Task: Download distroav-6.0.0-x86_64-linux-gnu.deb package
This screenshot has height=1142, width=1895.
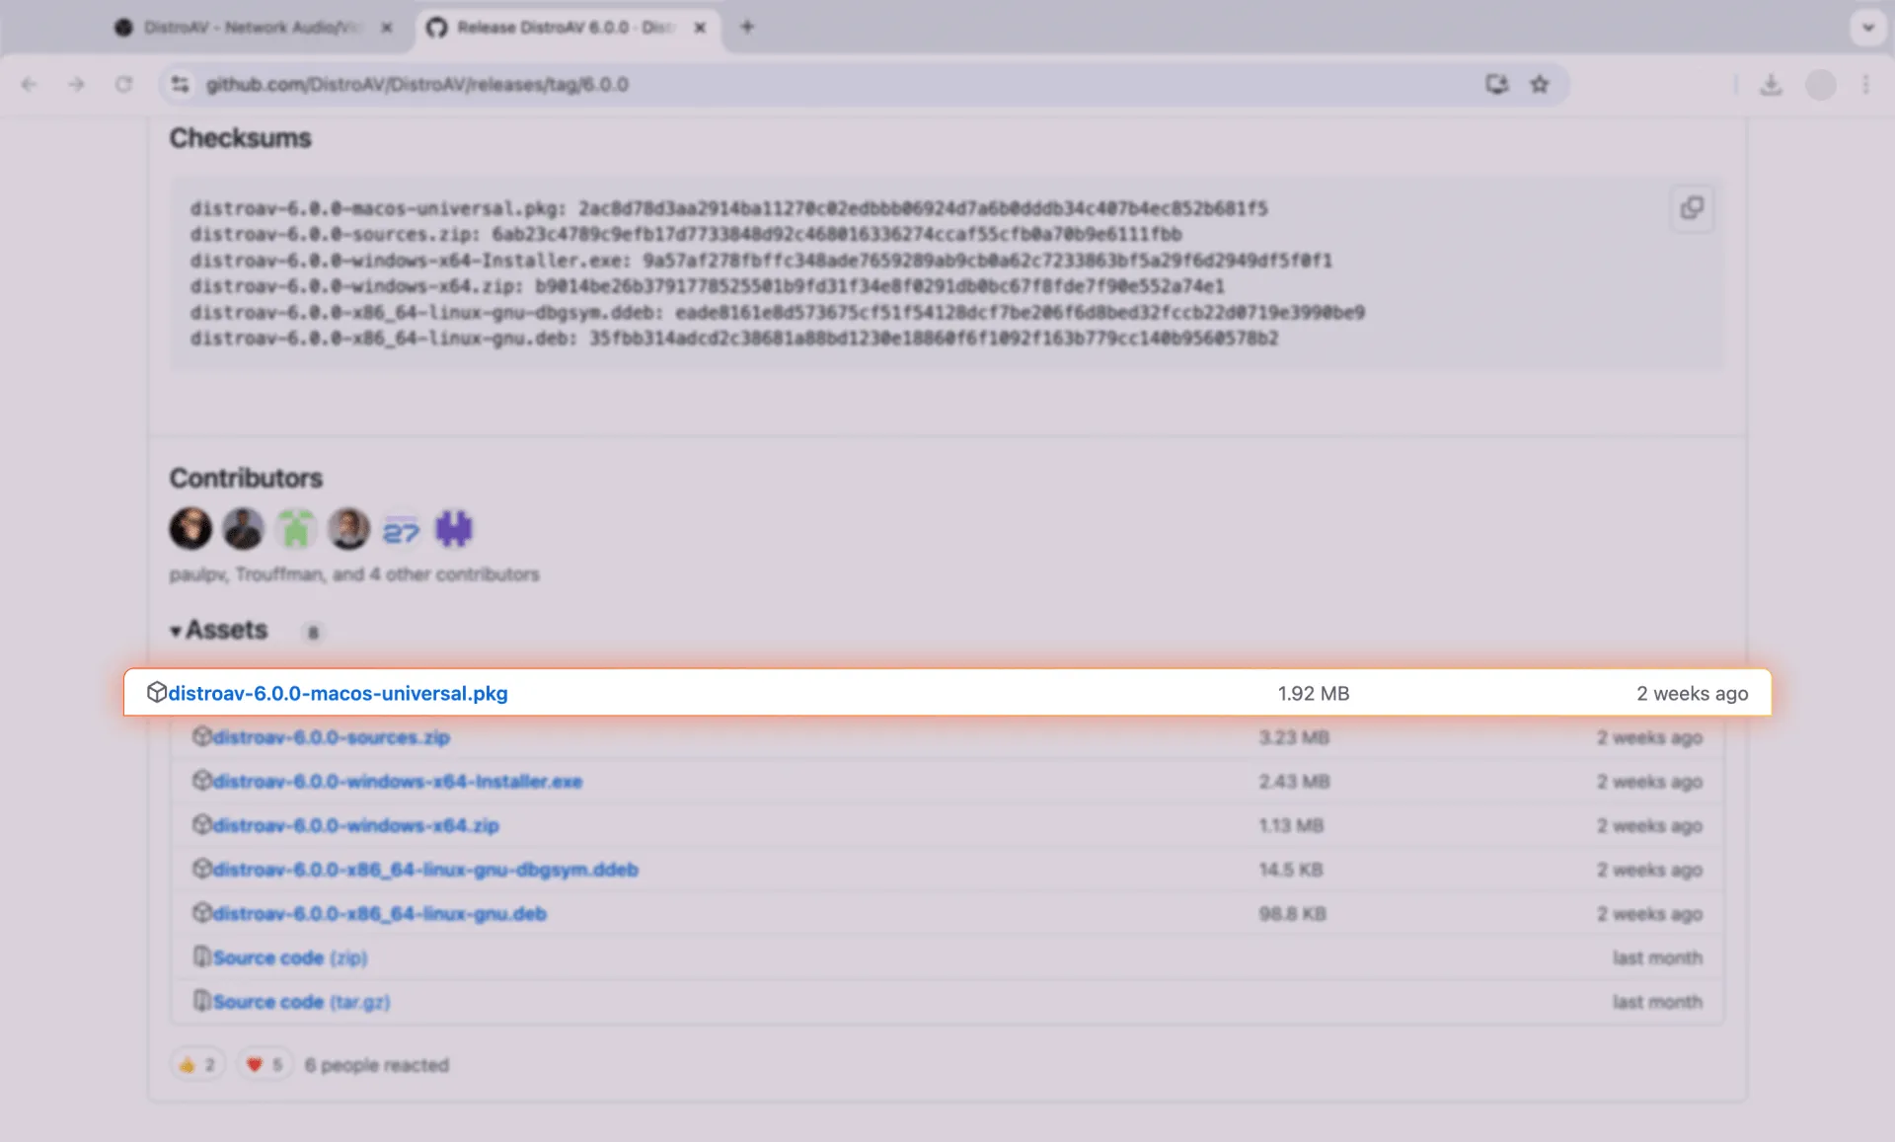Action: click(x=380, y=914)
